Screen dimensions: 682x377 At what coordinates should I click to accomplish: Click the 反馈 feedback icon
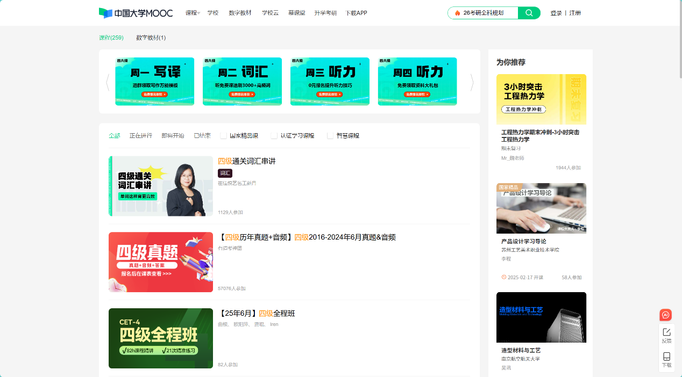[666, 335]
